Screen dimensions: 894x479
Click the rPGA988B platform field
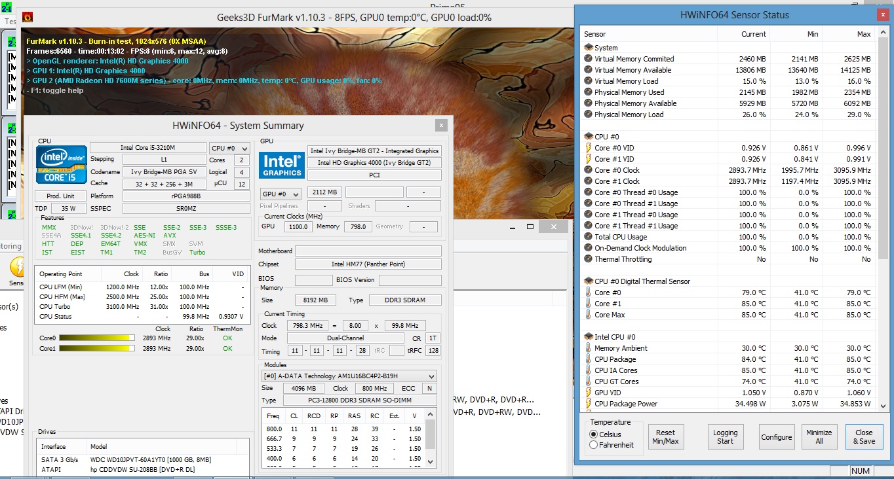click(x=187, y=196)
